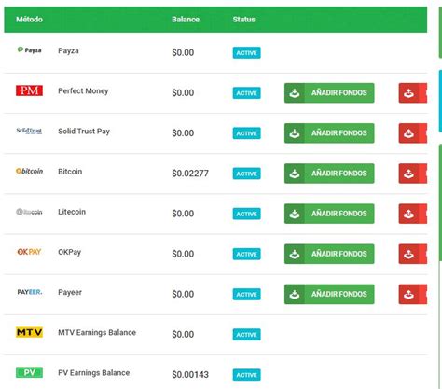442x389 pixels.
Task: Click the Litecoin logo icon
Action: coord(29,212)
